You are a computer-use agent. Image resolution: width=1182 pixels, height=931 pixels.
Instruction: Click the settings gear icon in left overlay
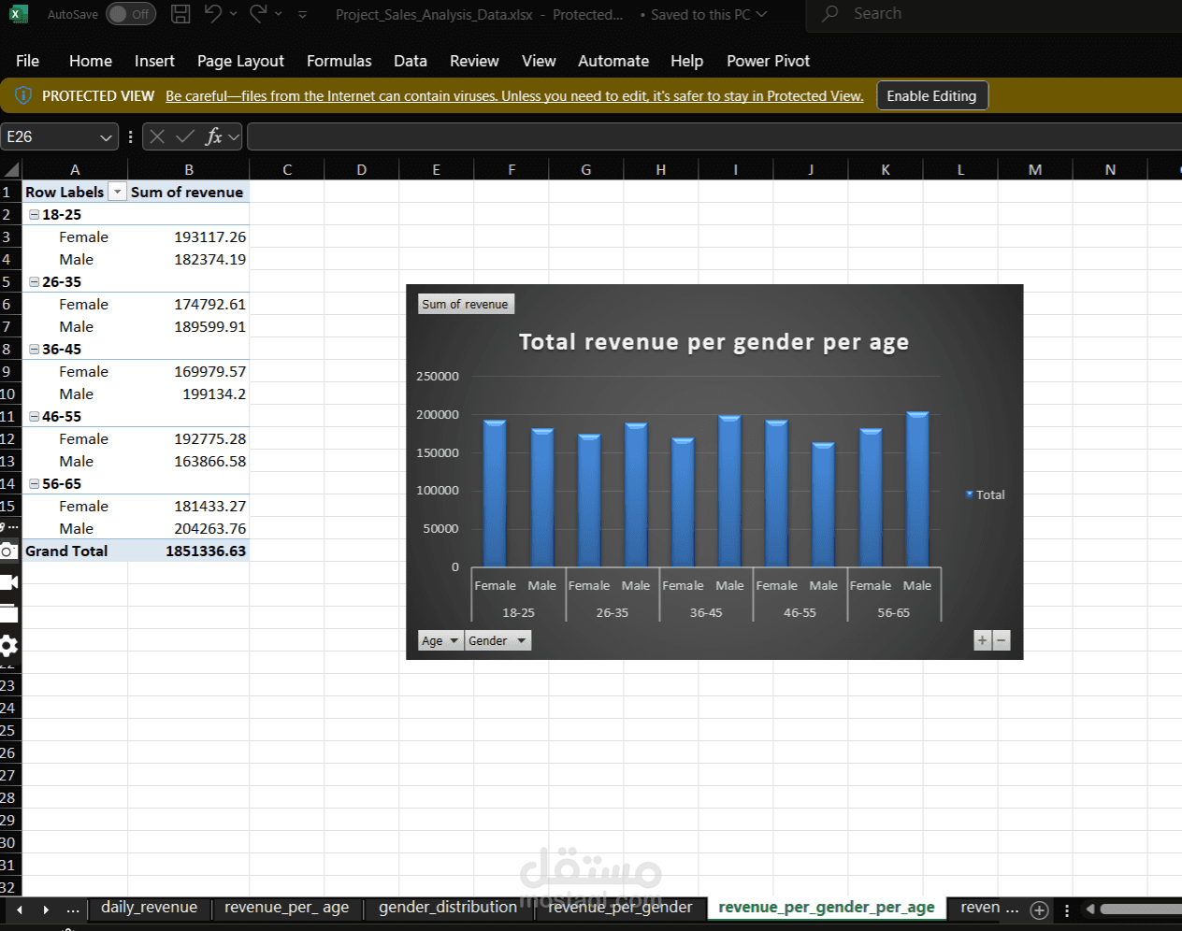pyautogui.click(x=8, y=645)
